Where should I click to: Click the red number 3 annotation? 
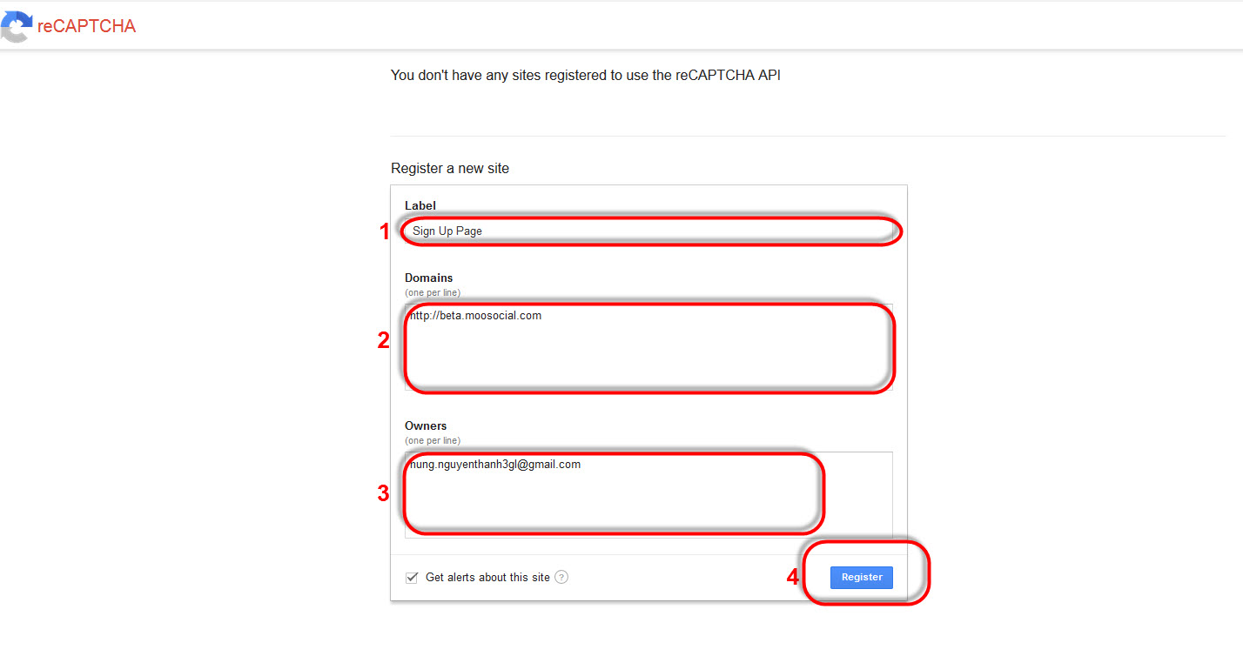[x=383, y=494]
